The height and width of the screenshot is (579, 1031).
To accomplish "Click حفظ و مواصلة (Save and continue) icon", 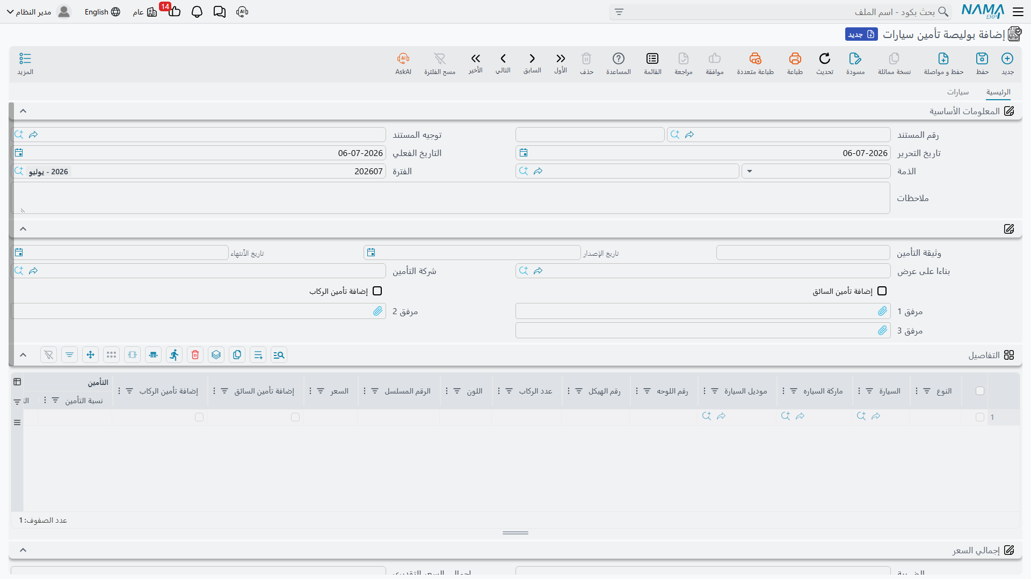I will (x=943, y=63).
